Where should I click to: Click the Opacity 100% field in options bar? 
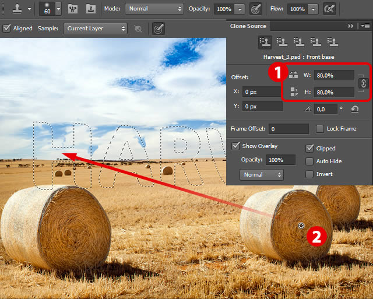coord(224,9)
